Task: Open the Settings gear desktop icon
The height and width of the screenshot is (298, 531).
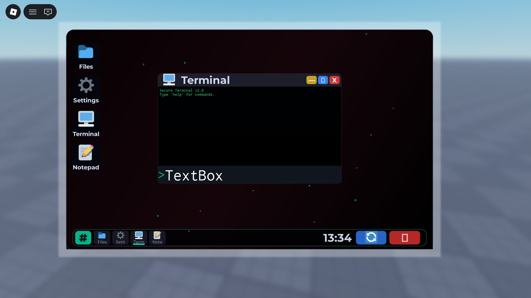Action: click(86, 90)
